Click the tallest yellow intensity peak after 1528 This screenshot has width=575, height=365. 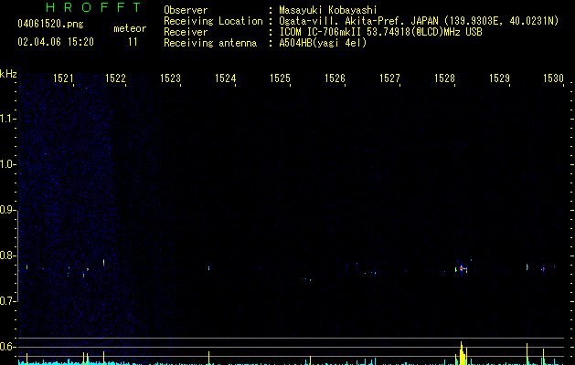point(462,353)
